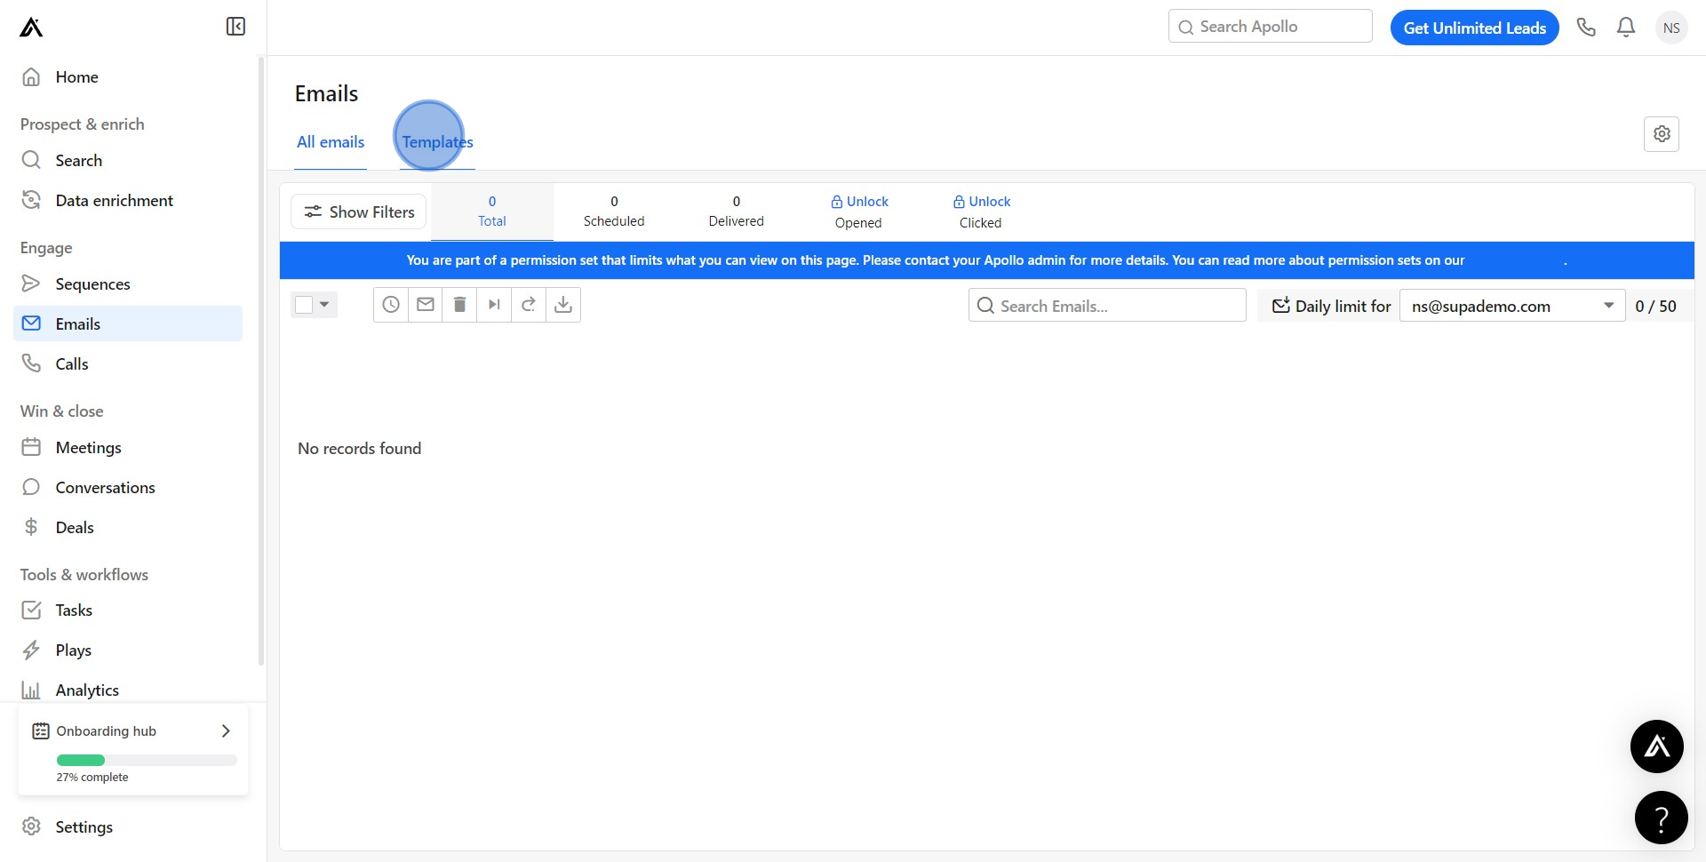Open email page settings gear
Image resolution: width=1706 pixels, height=862 pixels.
pyautogui.click(x=1662, y=134)
